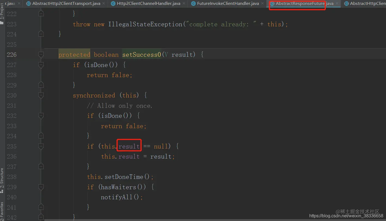Viewport: 386px width, 221px height.
Task: Click the notifyAll() call
Action: (x=120, y=197)
